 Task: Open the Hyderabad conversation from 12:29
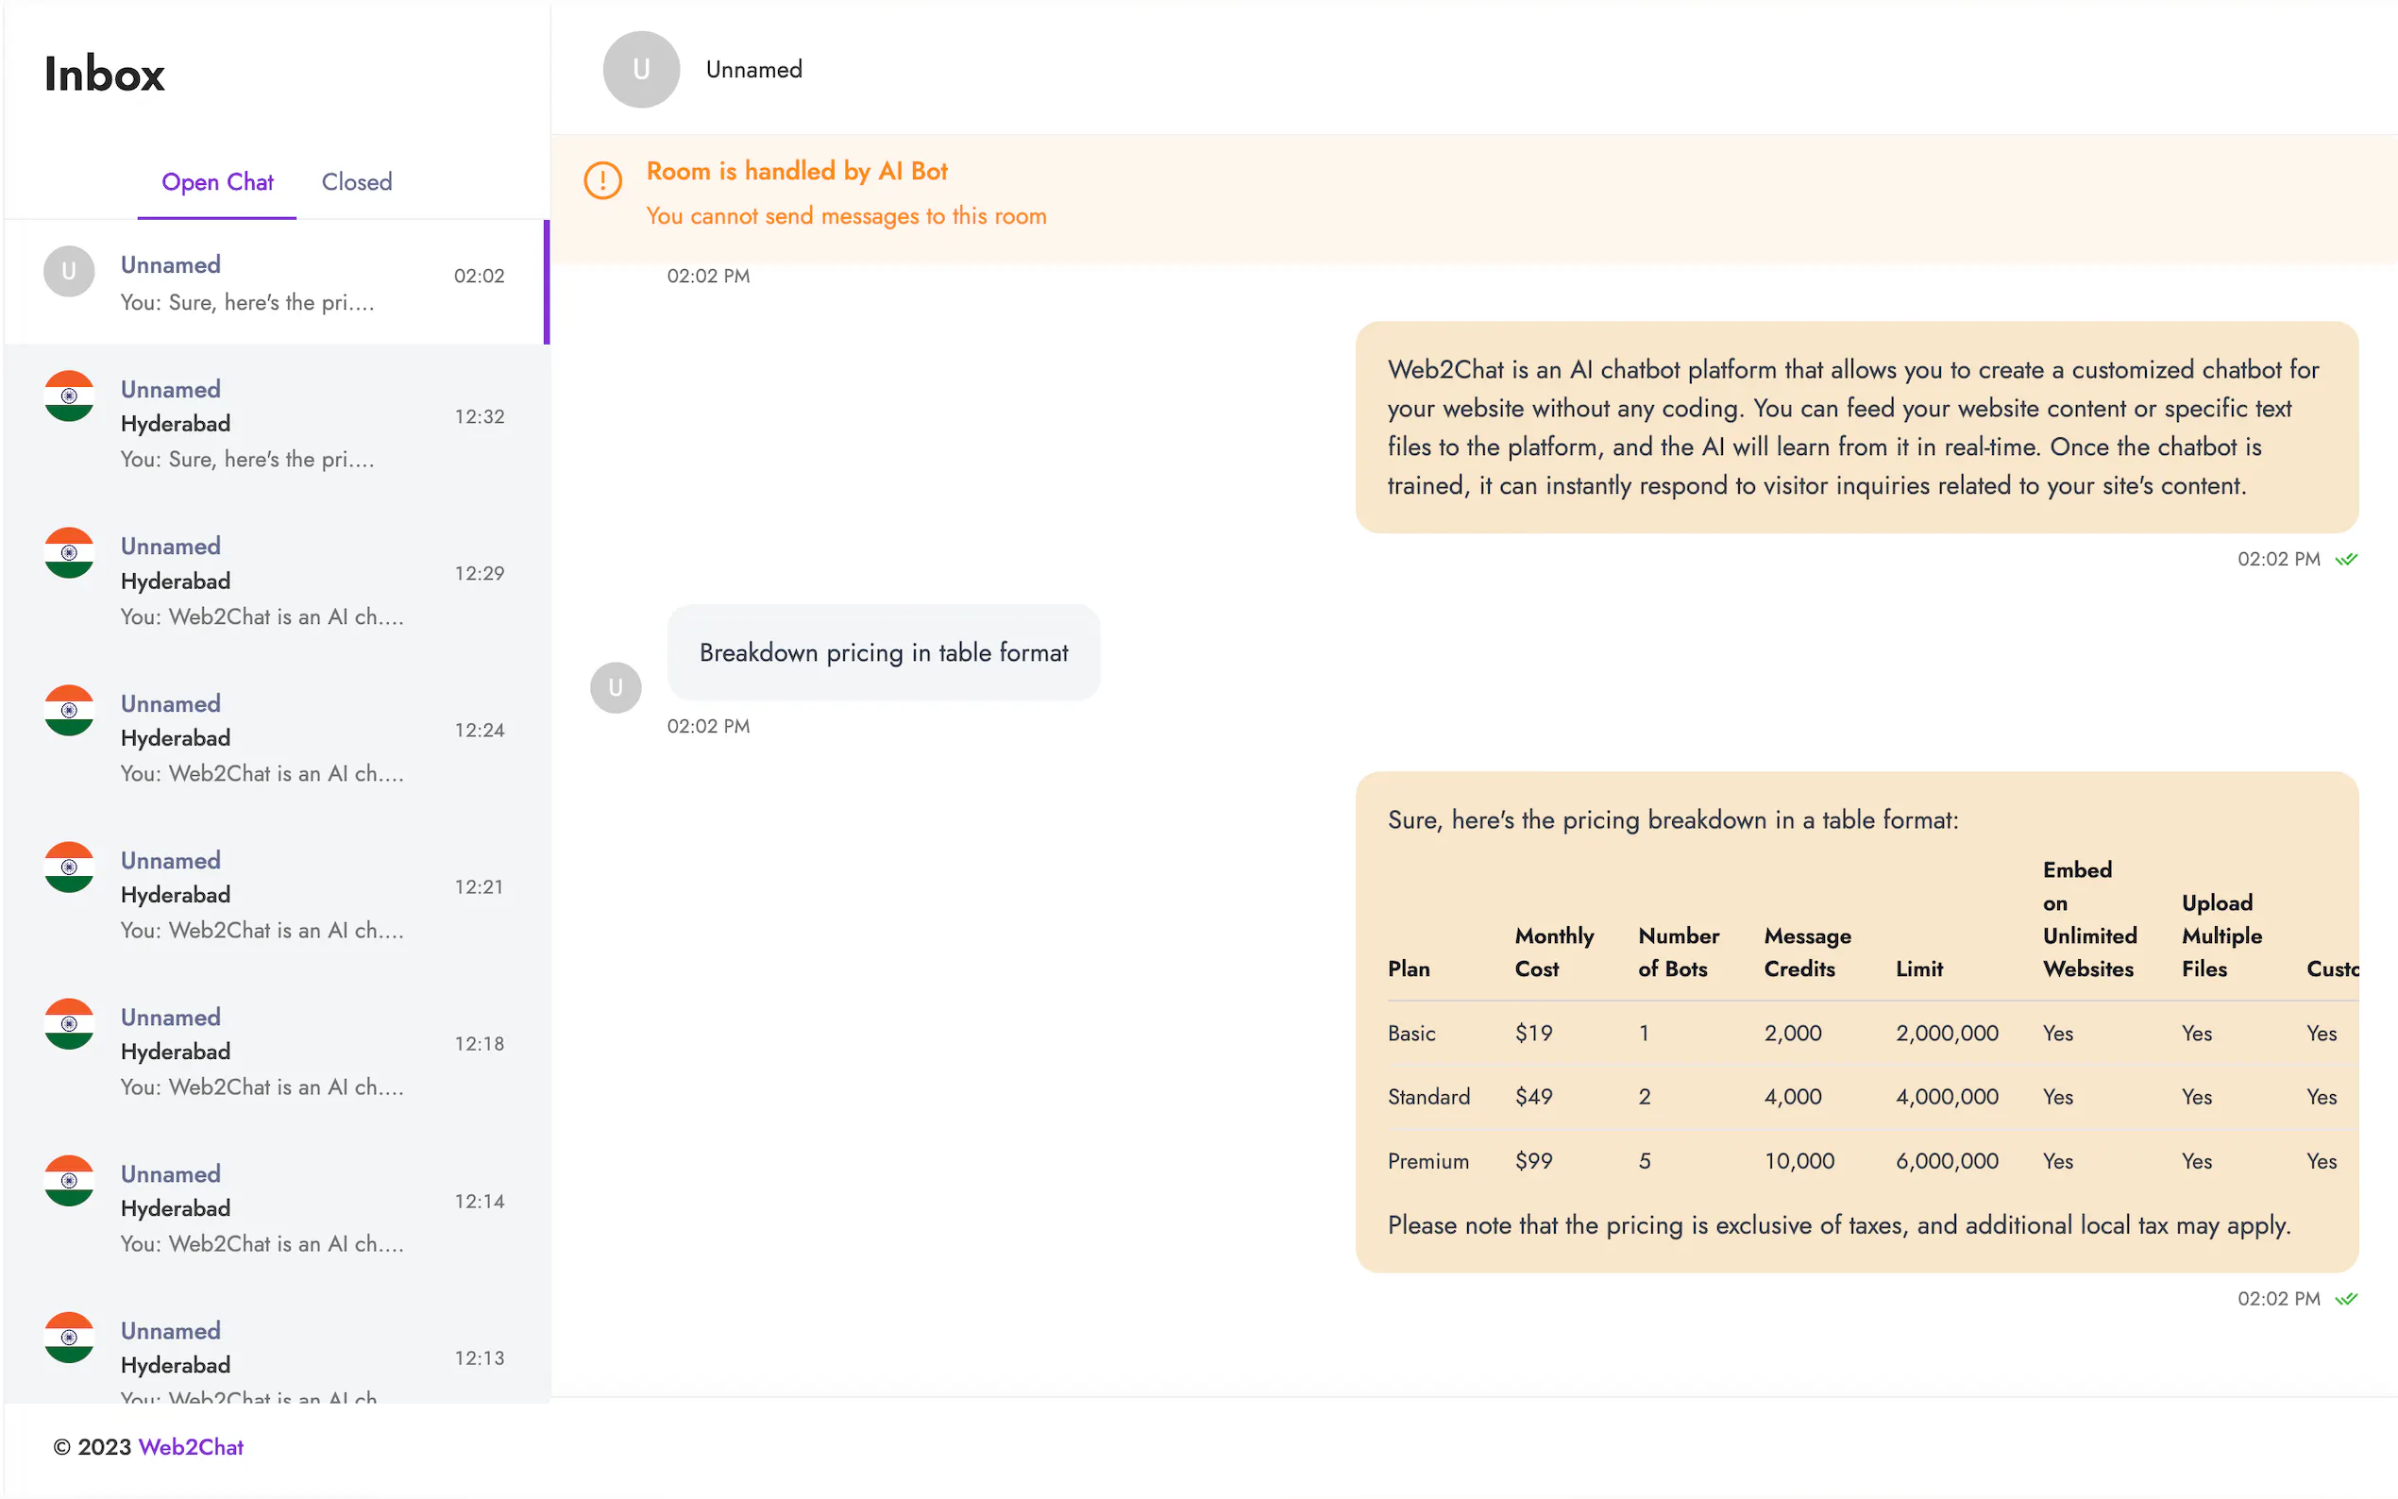(278, 578)
